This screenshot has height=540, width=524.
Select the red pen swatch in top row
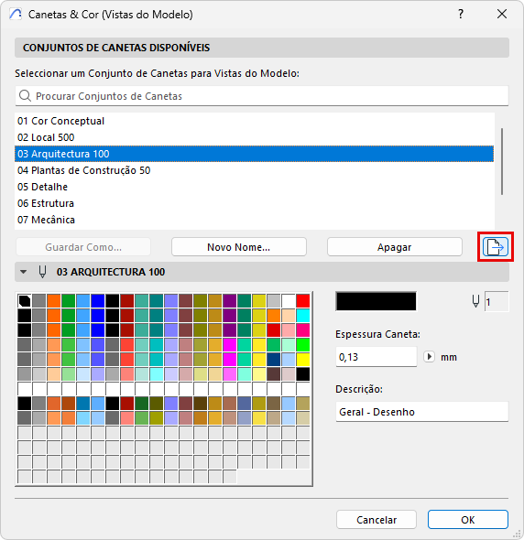(303, 300)
